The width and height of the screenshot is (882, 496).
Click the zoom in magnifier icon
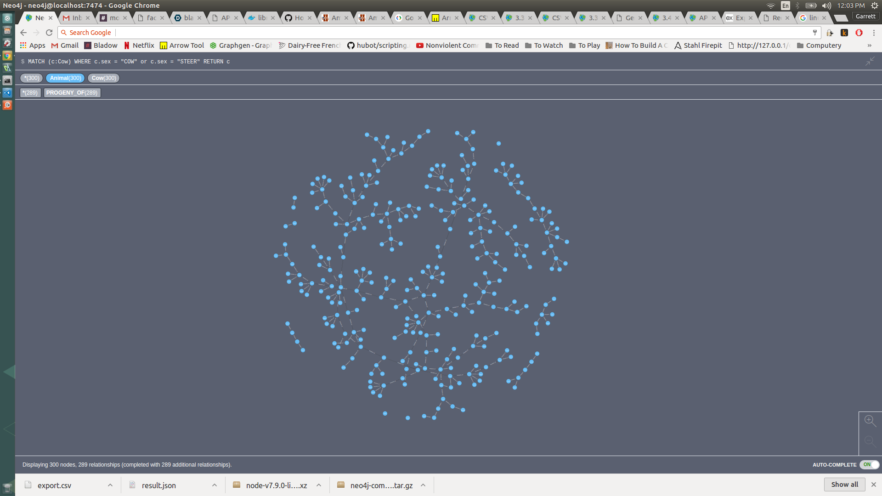click(870, 420)
